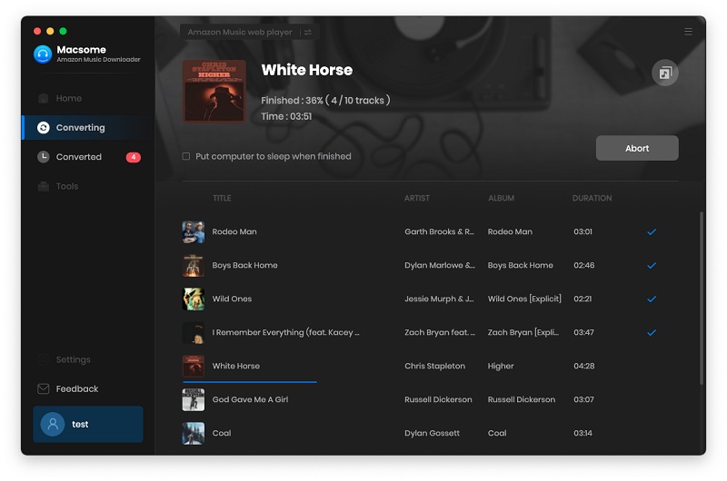This screenshot has width=727, height=481.
Task: Click the Home house icon
Action: tap(43, 98)
